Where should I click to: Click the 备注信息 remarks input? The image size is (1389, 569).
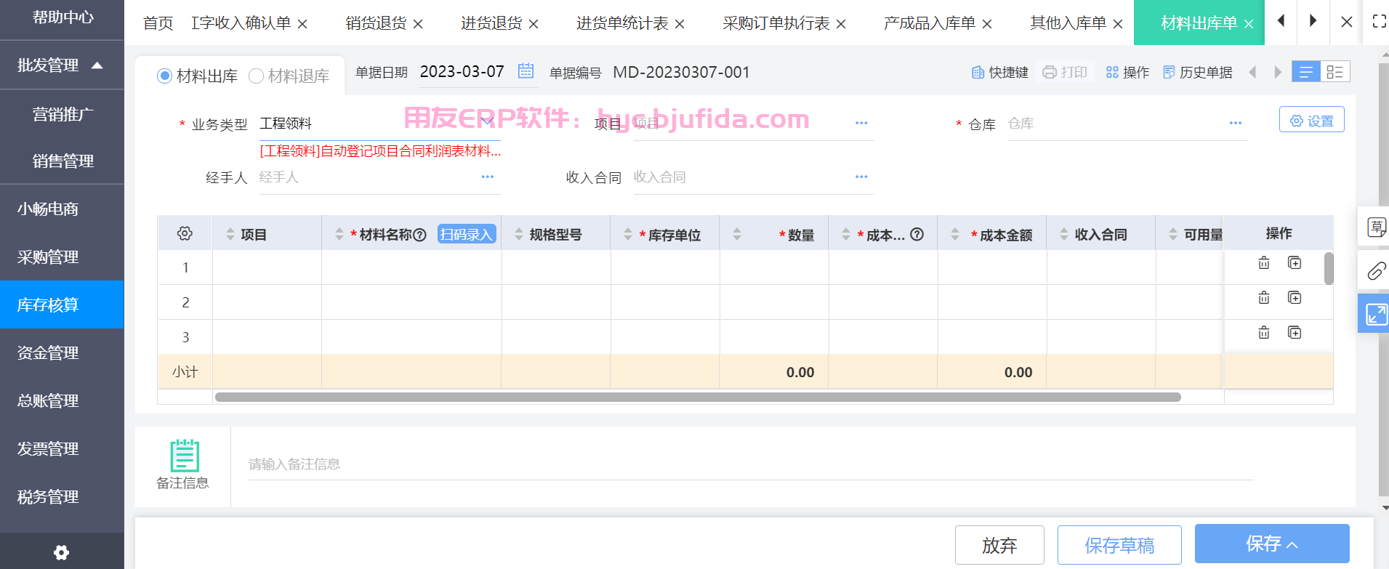pos(751,464)
